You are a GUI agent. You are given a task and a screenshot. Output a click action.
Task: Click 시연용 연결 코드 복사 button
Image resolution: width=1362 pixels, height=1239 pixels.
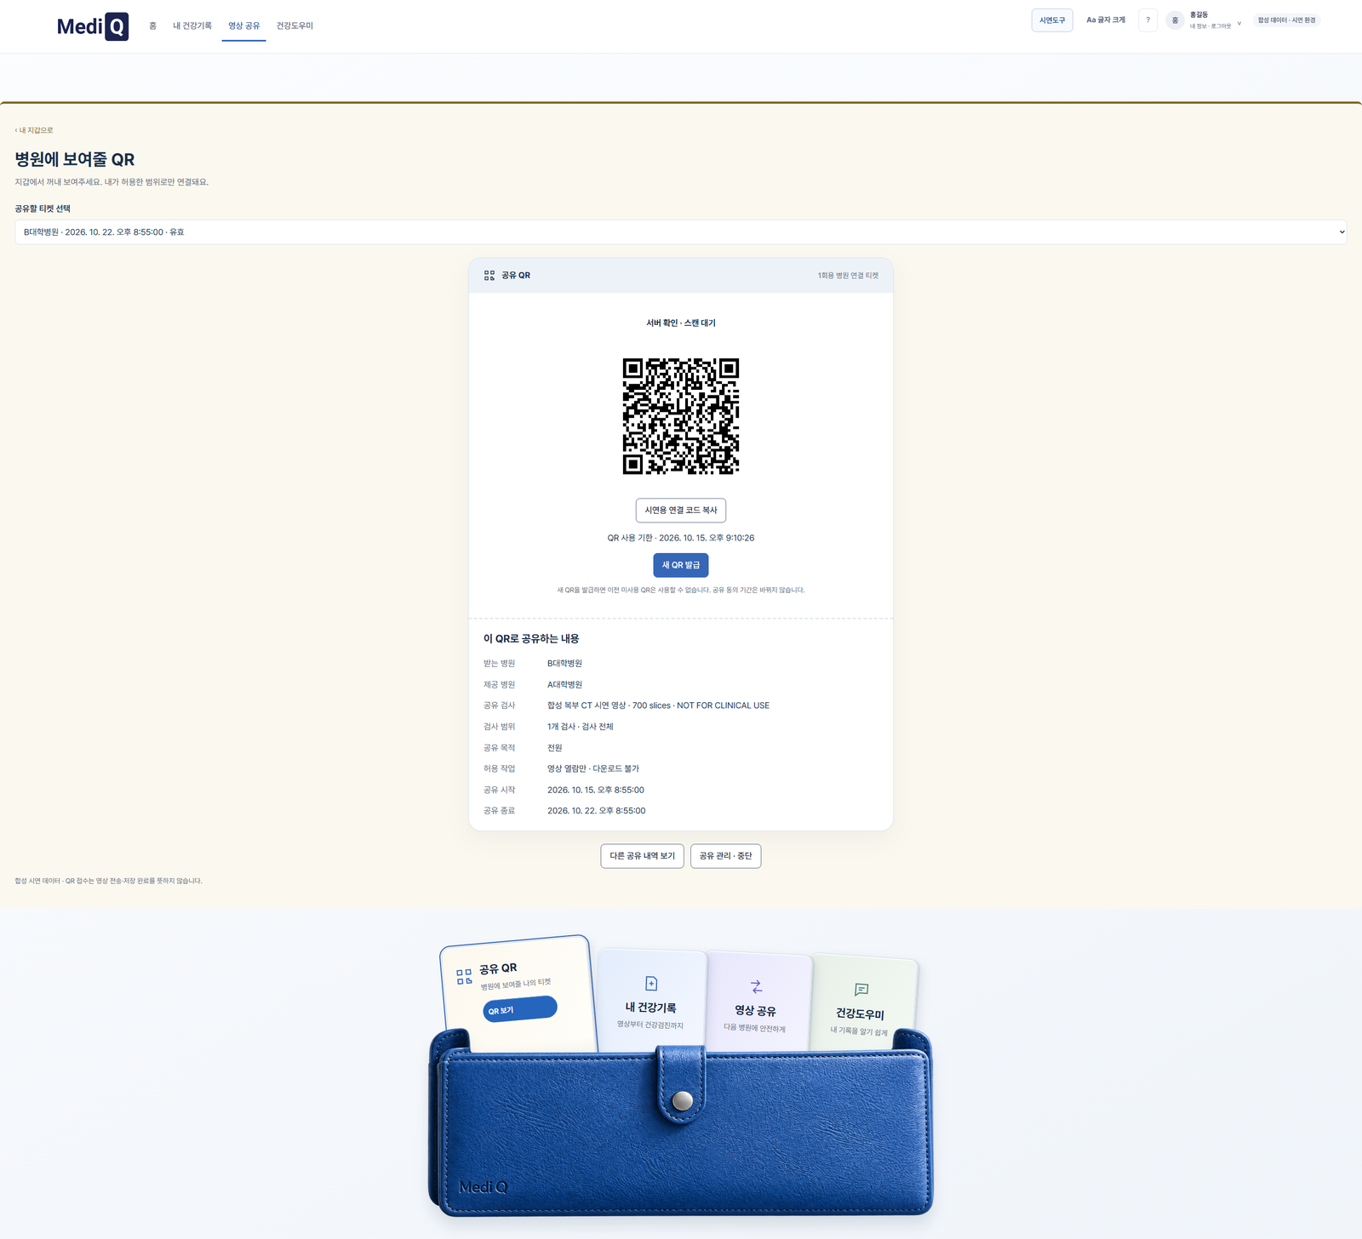(681, 511)
